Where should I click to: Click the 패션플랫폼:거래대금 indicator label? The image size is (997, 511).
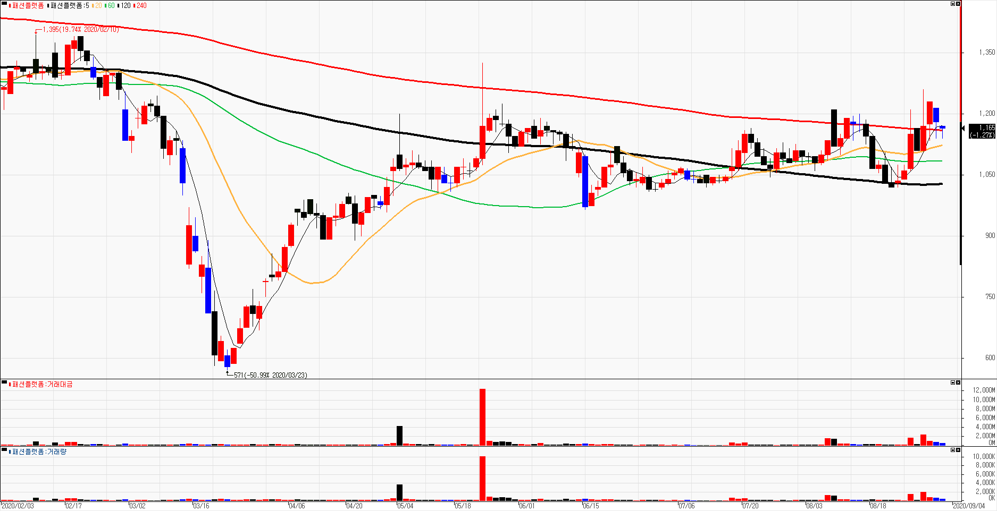(41, 384)
